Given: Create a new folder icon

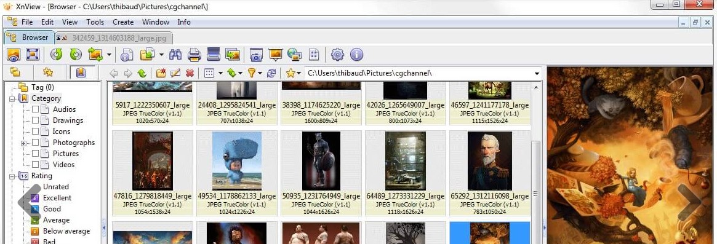Looking at the screenshot, I should pyautogui.click(x=161, y=73).
